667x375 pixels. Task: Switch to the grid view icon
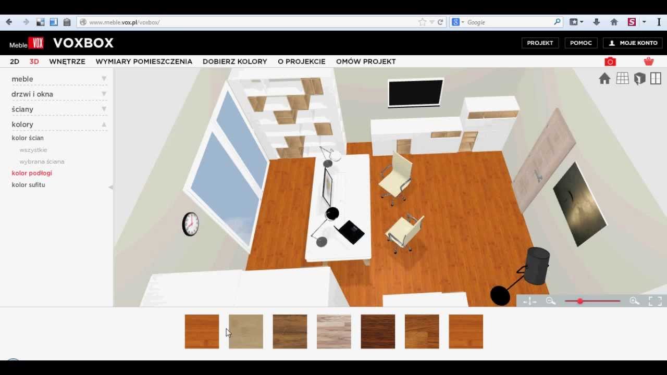pyautogui.click(x=622, y=78)
